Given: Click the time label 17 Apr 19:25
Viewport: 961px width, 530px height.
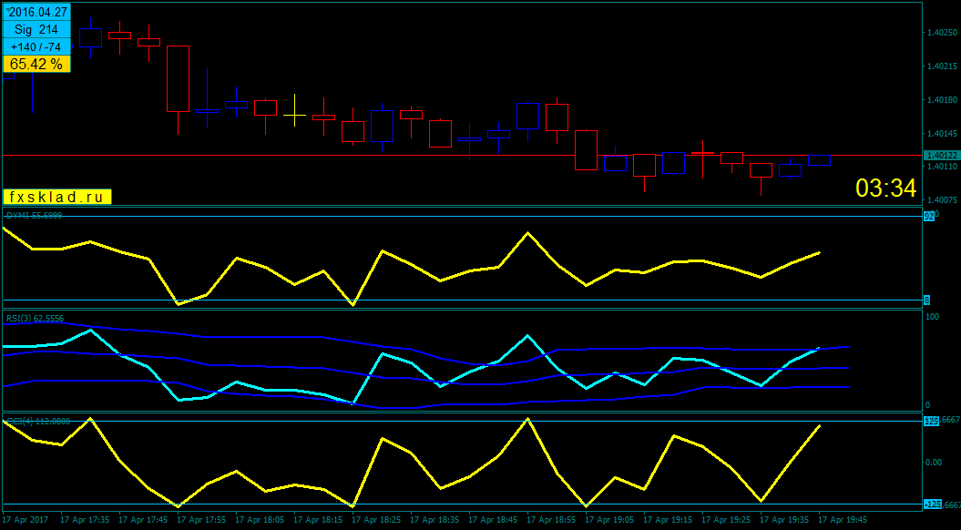Looking at the screenshot, I should click(x=726, y=520).
